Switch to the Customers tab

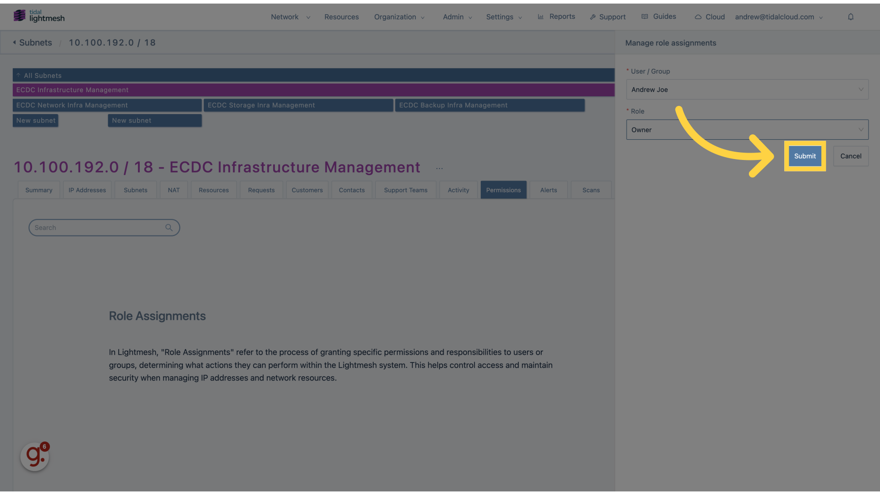[x=307, y=190]
